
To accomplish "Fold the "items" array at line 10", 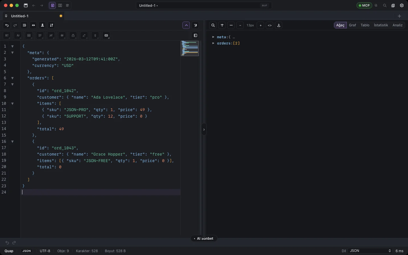I will pos(12,104).
